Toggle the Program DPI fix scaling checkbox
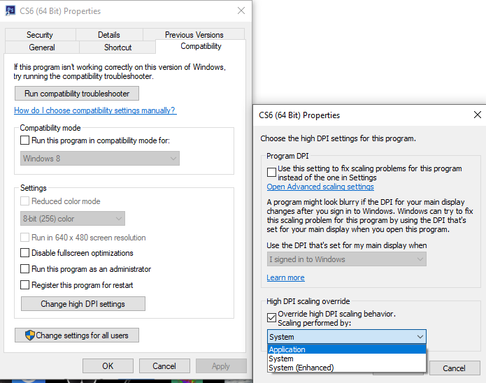 coord(272,172)
